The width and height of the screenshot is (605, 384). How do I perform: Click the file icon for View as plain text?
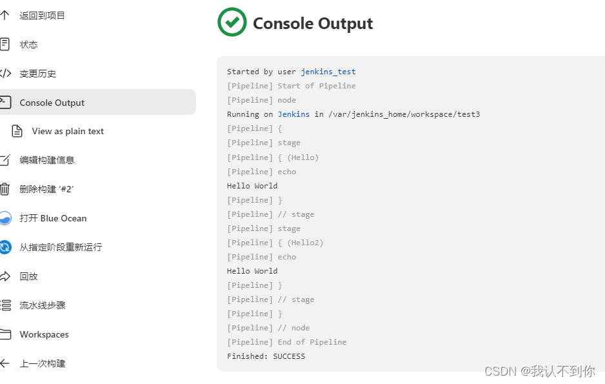click(x=17, y=131)
